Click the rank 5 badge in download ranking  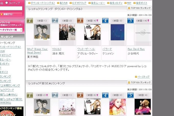[x=130, y=21]
